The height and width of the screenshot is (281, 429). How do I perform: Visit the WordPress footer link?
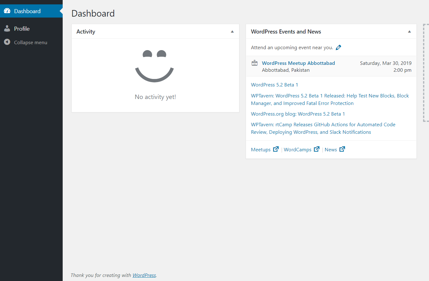coord(144,275)
